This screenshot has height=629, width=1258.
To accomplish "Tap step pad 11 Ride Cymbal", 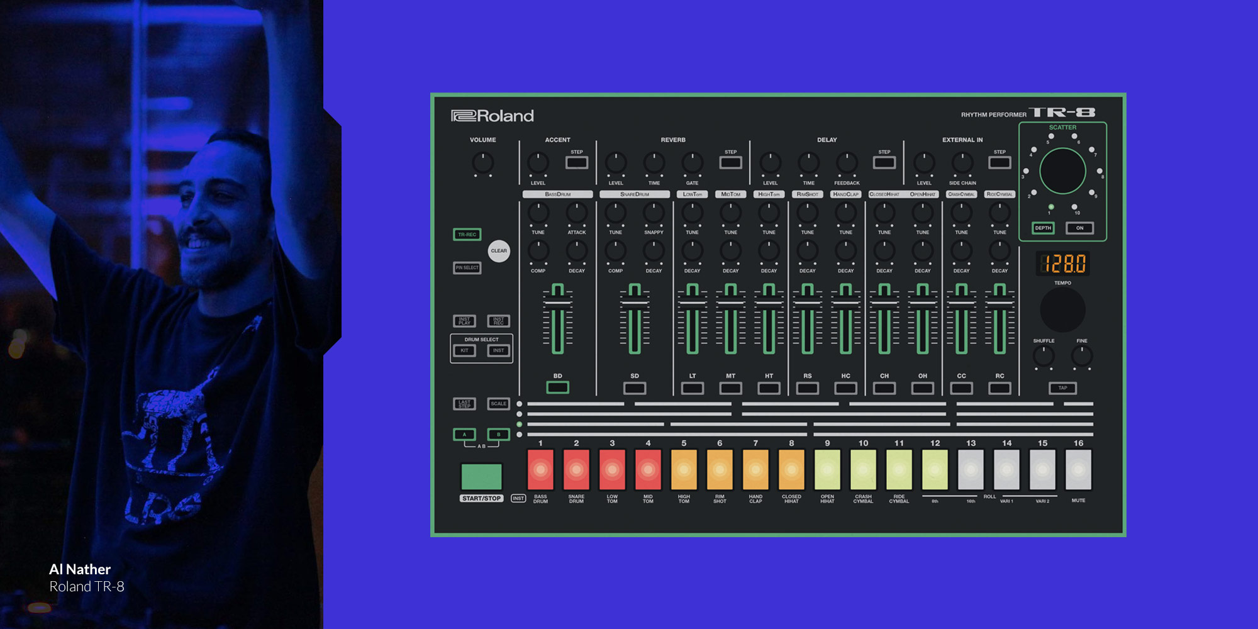I will [899, 469].
